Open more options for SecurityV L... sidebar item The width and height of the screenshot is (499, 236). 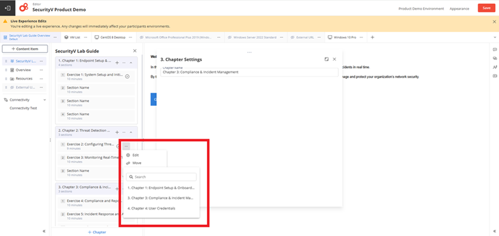[x=41, y=61]
